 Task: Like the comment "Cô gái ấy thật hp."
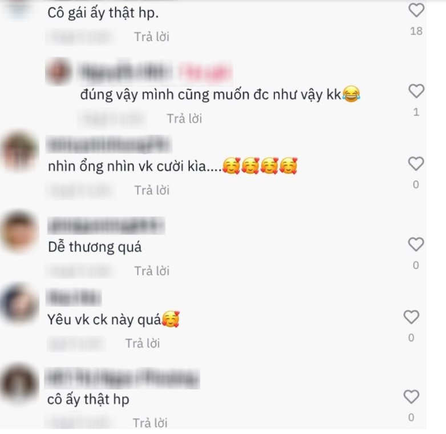(x=416, y=10)
